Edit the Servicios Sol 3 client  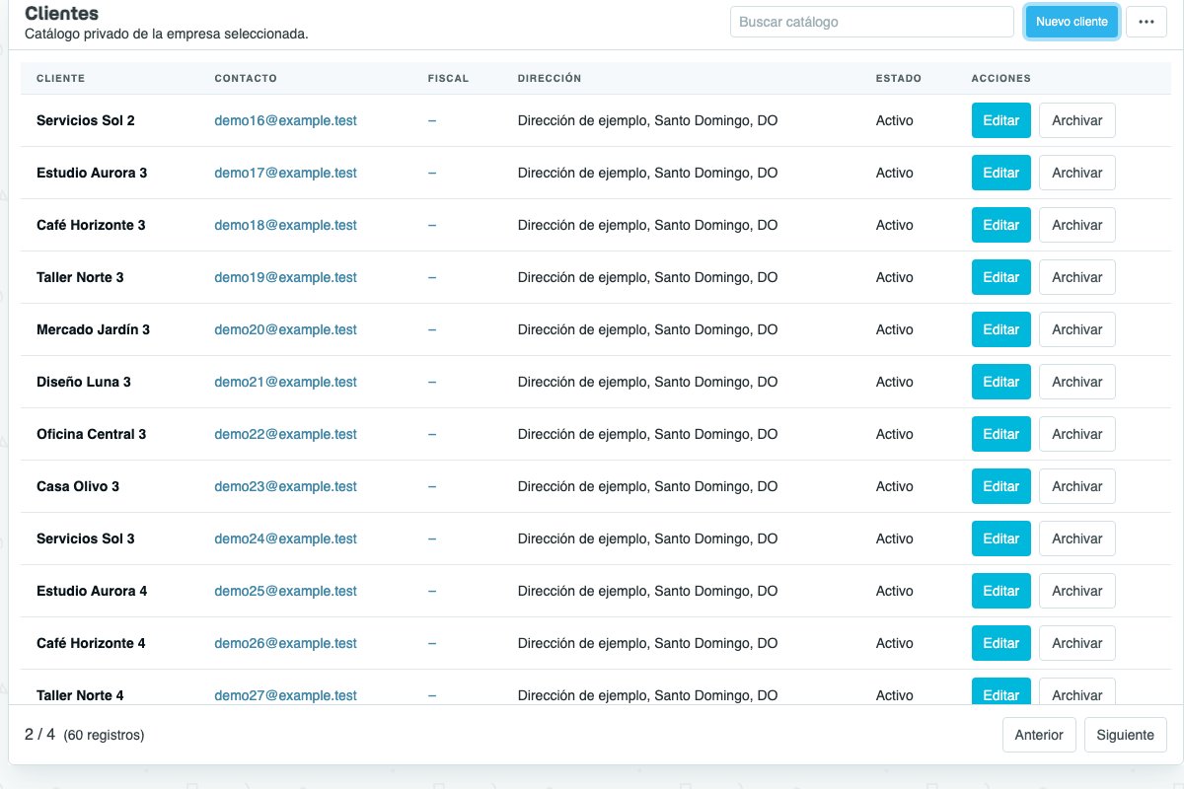1001,538
